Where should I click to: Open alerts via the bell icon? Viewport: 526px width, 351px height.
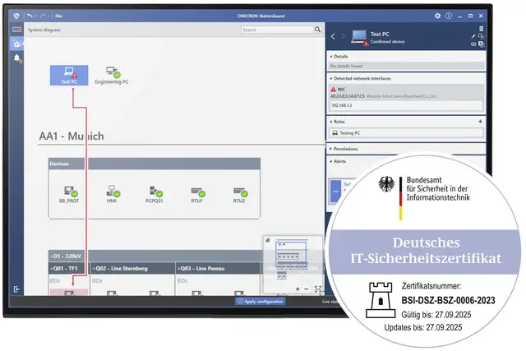[16, 58]
